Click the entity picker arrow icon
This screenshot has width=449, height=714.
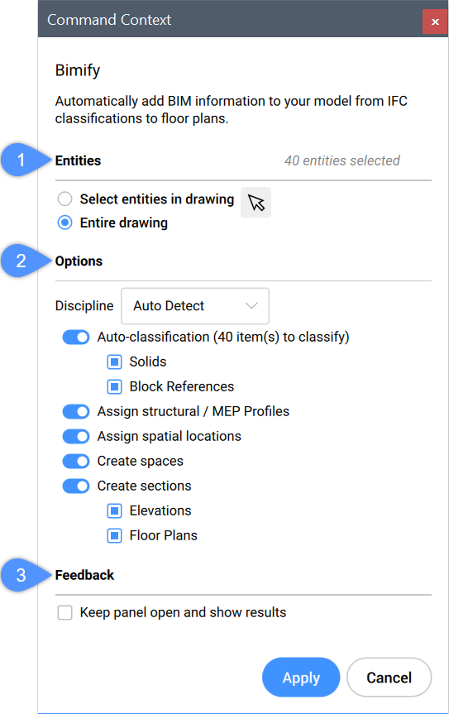pos(256,202)
